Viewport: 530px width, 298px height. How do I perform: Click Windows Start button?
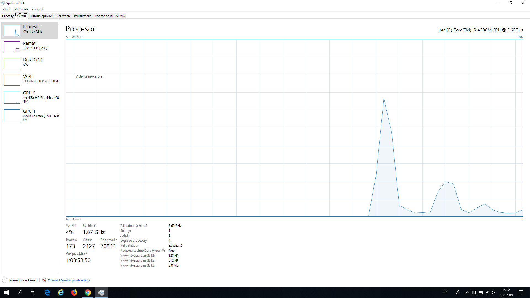7,292
